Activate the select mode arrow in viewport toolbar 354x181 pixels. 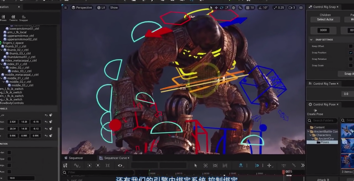click(211, 8)
